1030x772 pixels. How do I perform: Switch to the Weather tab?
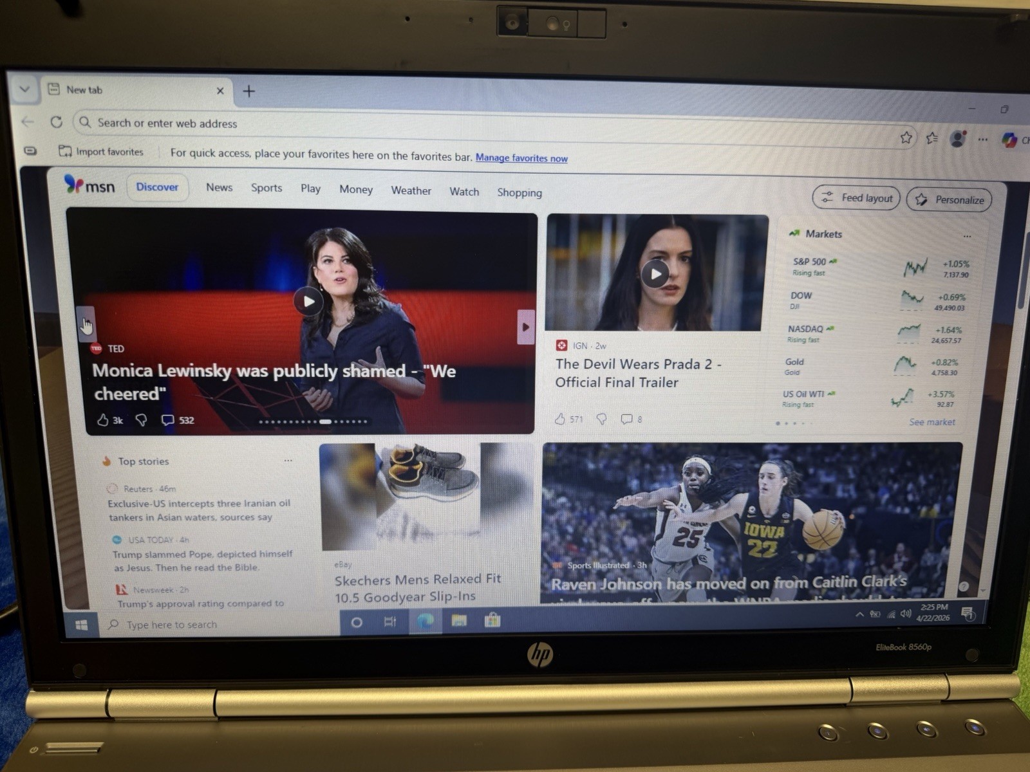tap(411, 190)
